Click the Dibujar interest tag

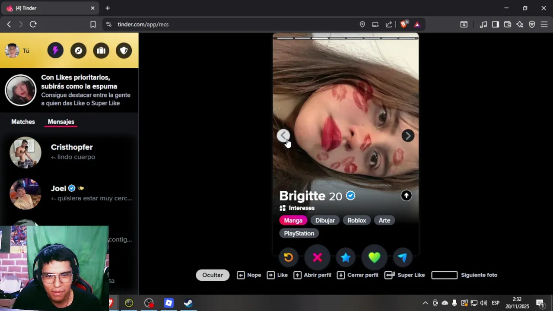tap(325, 220)
